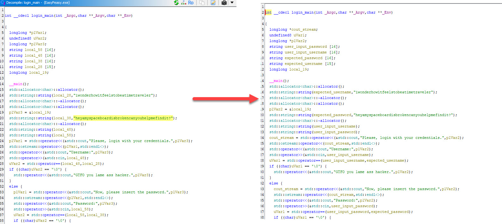The width and height of the screenshot is (502, 224).
Task: Take a snapshot with the camera icon
Action: [224, 3]
